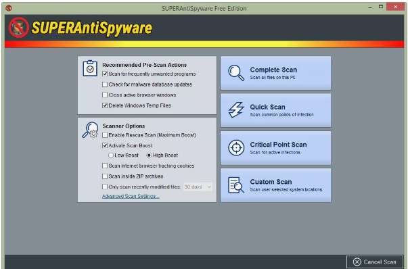Open the 30 days dropdown
This screenshot has height=269, width=408.
(x=198, y=187)
